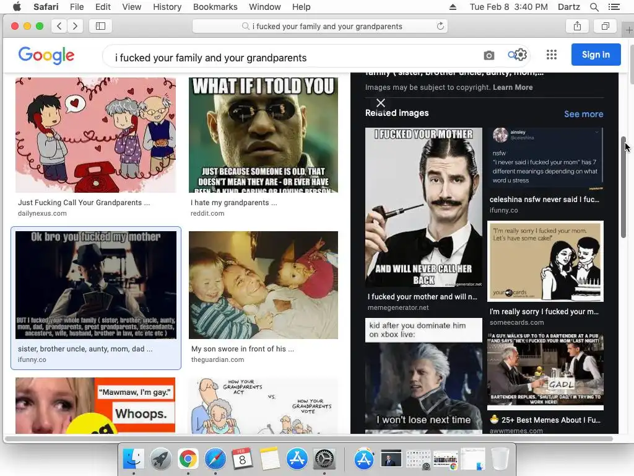The width and height of the screenshot is (634, 476).
Task: Open Spotlight search in menu bar
Action: tap(594, 7)
